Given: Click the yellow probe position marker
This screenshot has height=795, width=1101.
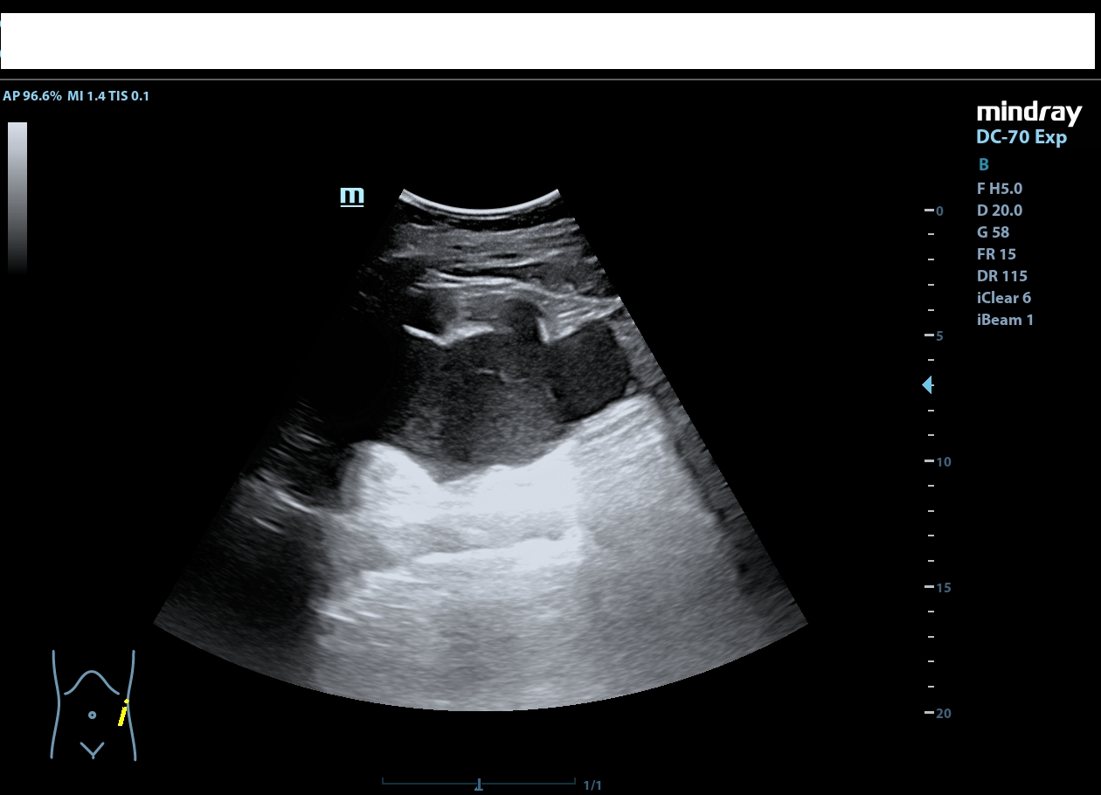Looking at the screenshot, I should pos(123,714).
